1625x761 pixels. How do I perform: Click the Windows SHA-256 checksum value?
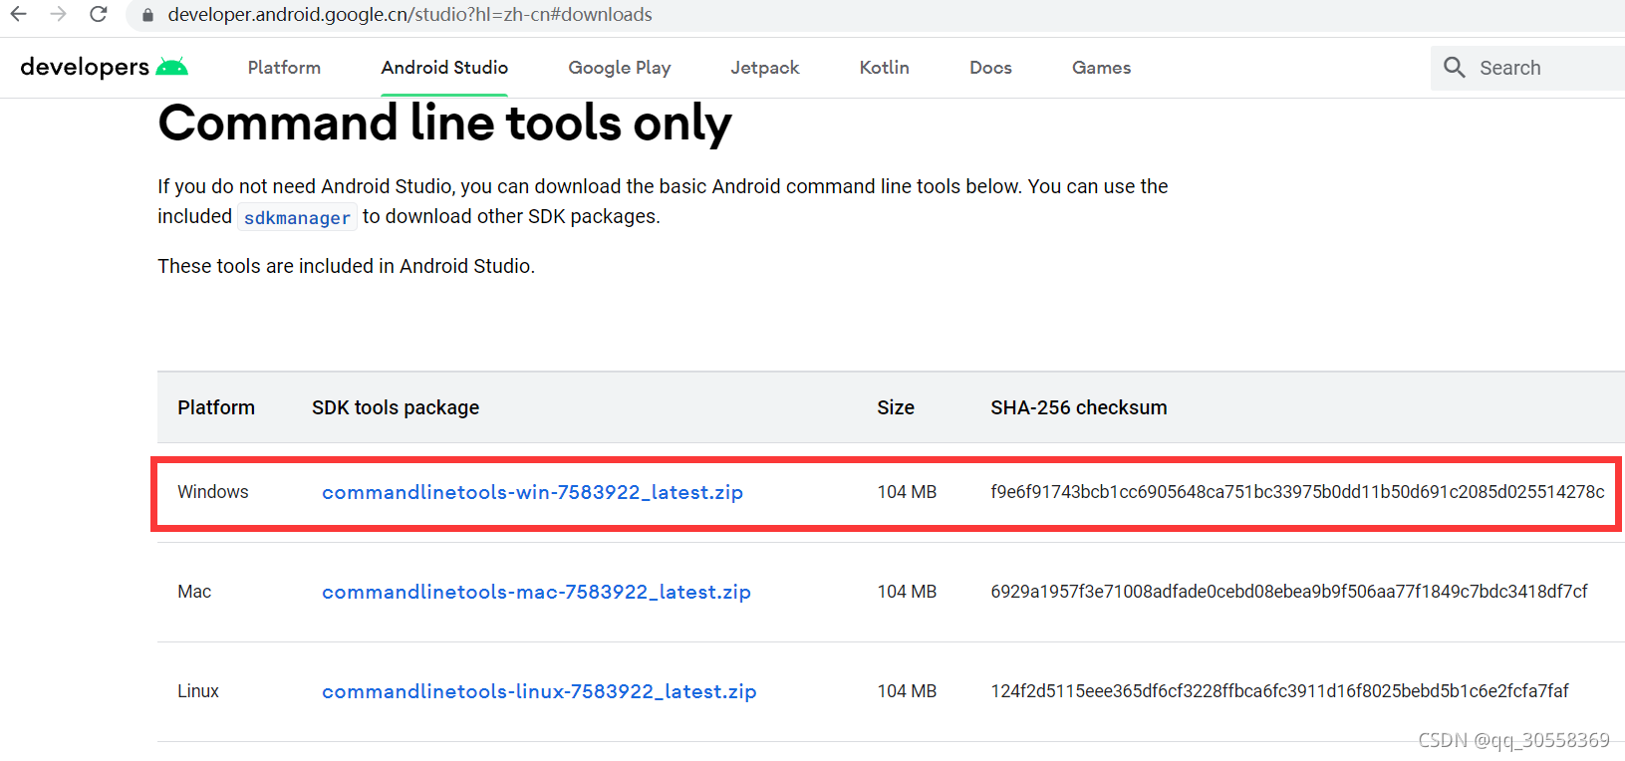1297,492
